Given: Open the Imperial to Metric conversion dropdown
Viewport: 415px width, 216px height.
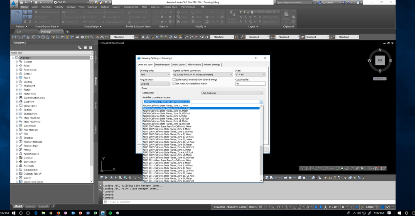Looking at the screenshot, I should pyautogui.click(x=202, y=74).
